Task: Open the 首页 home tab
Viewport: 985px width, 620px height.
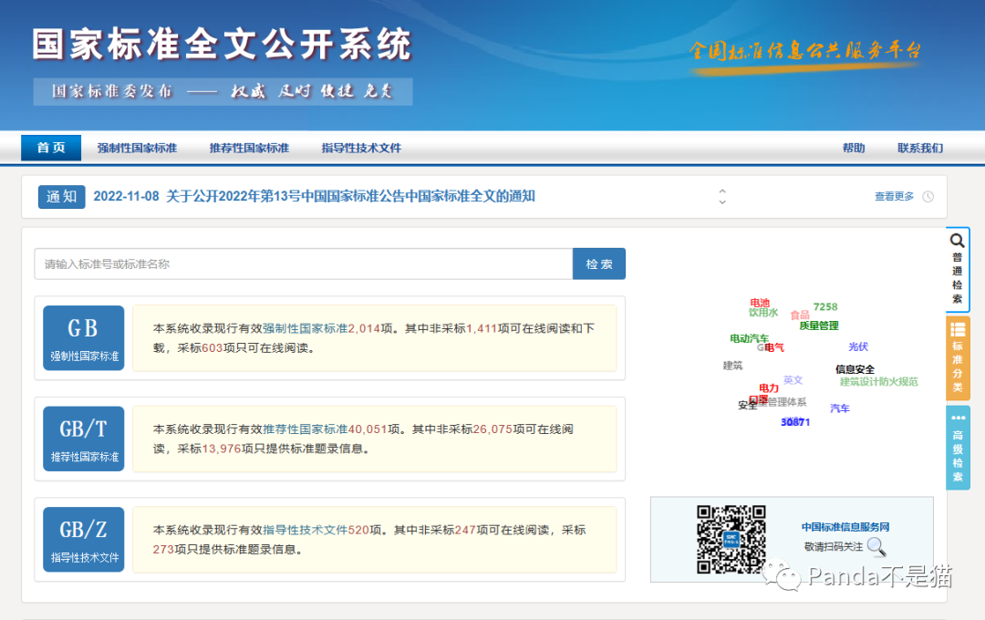Action: (x=51, y=148)
